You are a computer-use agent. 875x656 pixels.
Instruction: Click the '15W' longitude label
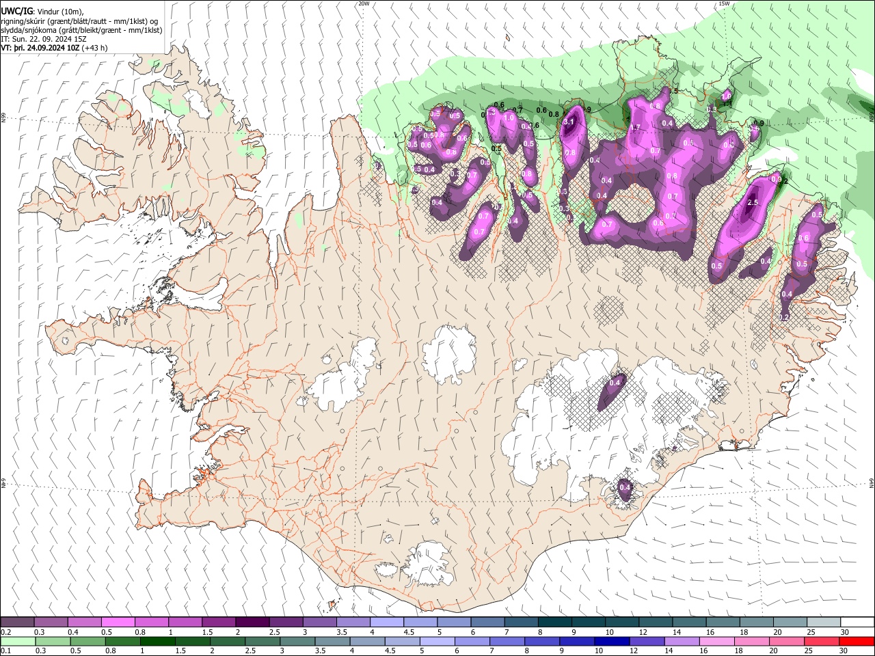724,3
